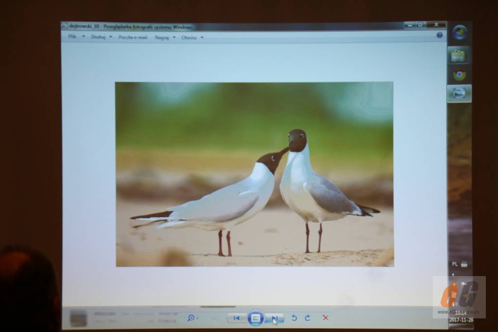Viewport: 498px width, 332px height.
Task: Open the zoom magnifier control
Action: pos(193,318)
